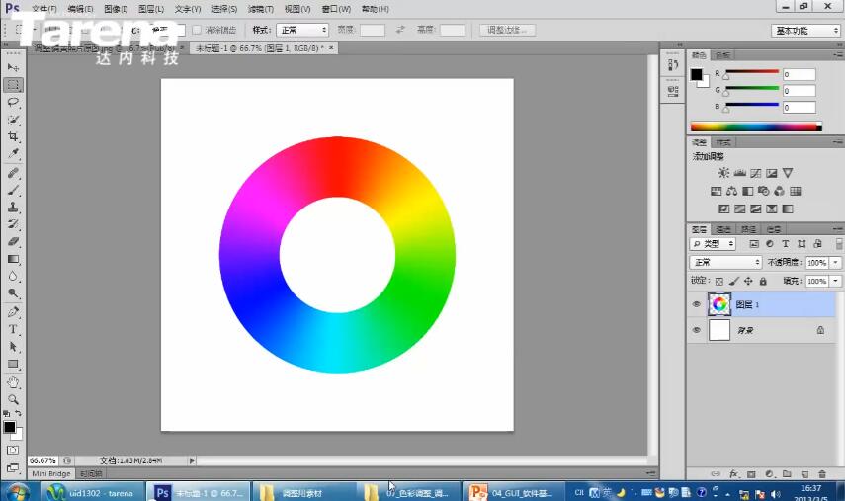The height and width of the screenshot is (501, 845).
Task: Open uid1302 - tarena taskbar button
Action: pos(93,492)
